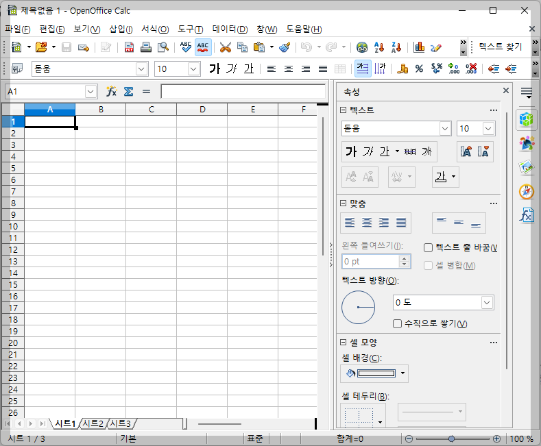The image size is (541, 446).
Task: Click the Export as PDF icon
Action: point(129,47)
